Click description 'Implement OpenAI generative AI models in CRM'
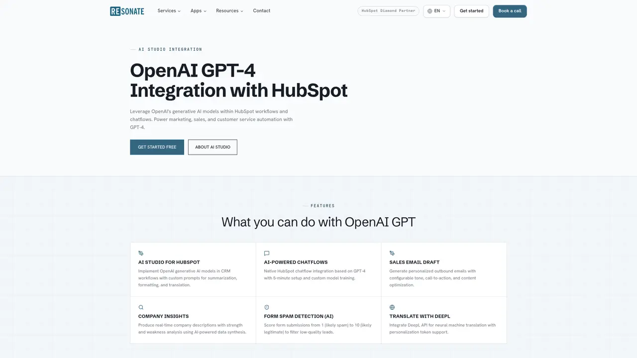The width and height of the screenshot is (637, 358). [188, 278]
